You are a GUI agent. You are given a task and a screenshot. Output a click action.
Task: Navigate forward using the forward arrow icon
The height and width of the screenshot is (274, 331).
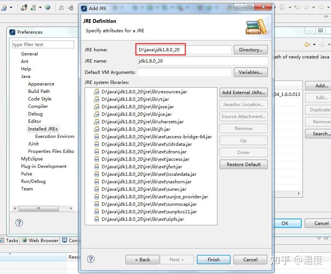(x=321, y=7)
